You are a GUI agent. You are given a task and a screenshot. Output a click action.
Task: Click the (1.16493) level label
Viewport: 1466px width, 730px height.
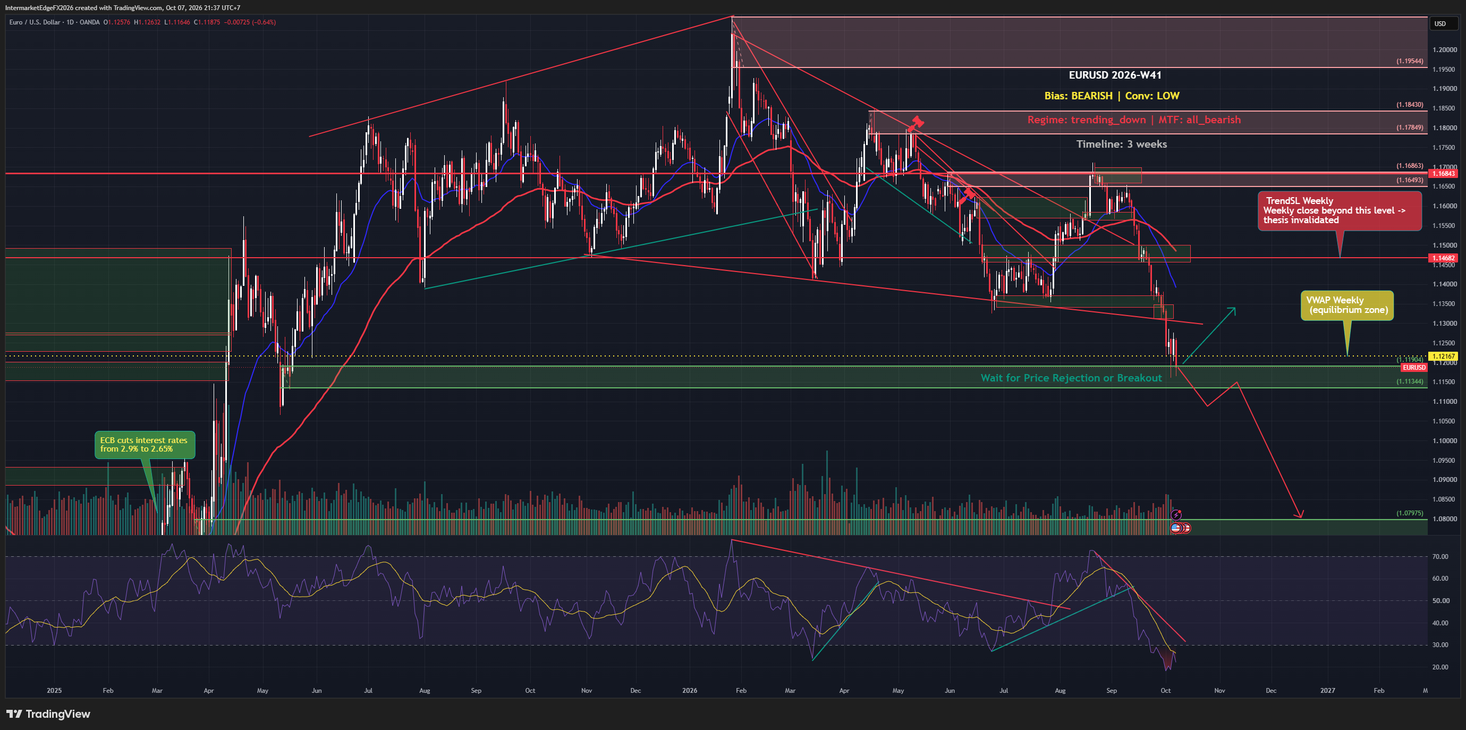1410,180
